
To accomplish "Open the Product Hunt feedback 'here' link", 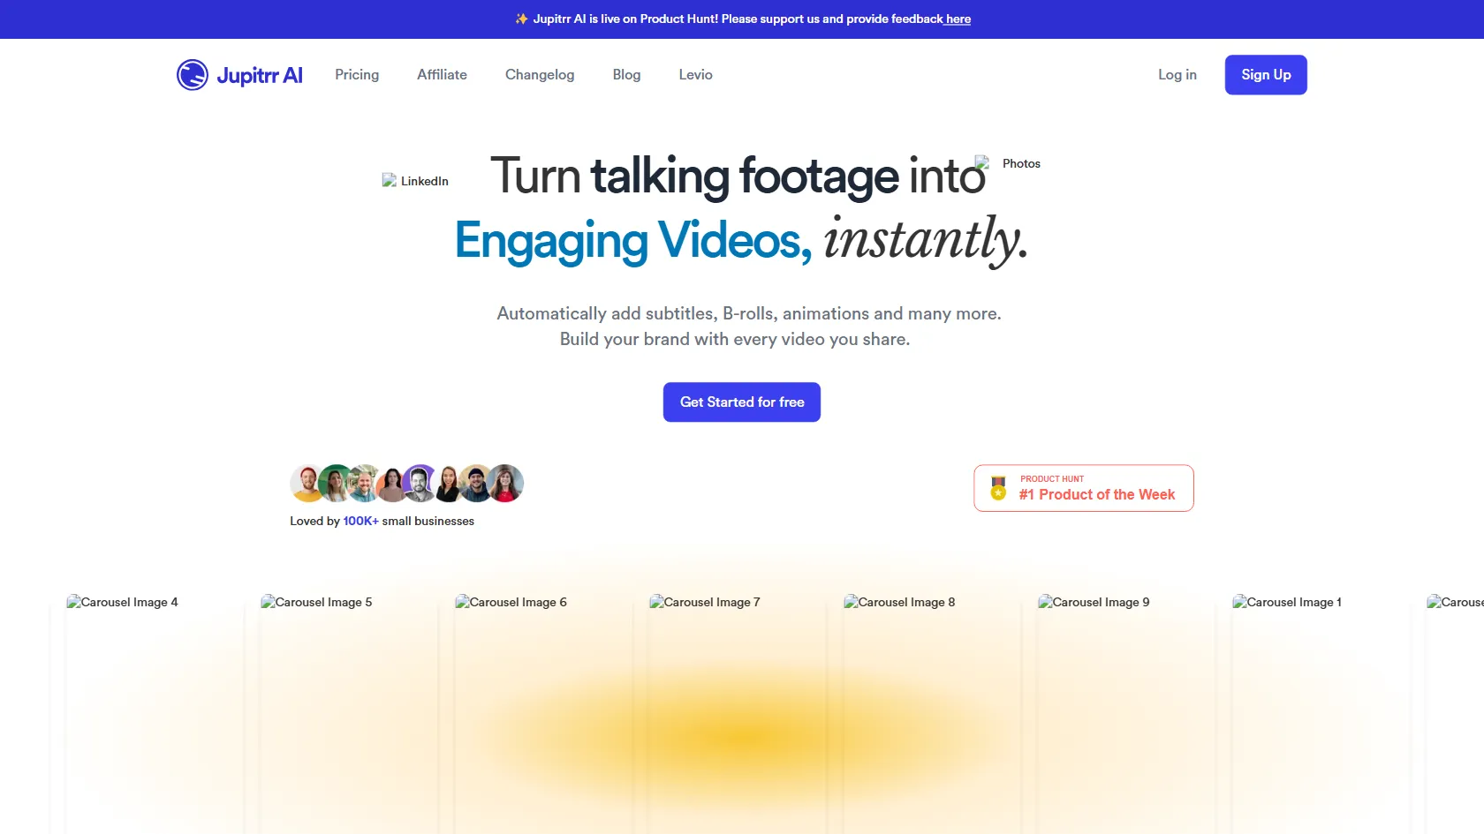I will [x=958, y=19].
